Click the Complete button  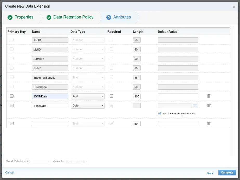[226, 172]
